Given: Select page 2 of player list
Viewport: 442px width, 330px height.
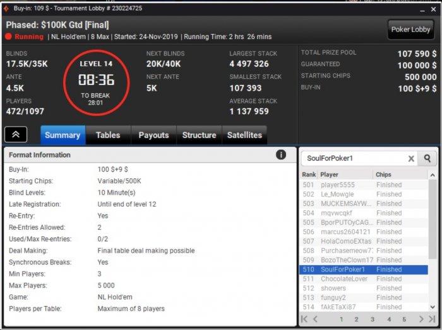Looking at the screenshot, I should click(356, 319).
